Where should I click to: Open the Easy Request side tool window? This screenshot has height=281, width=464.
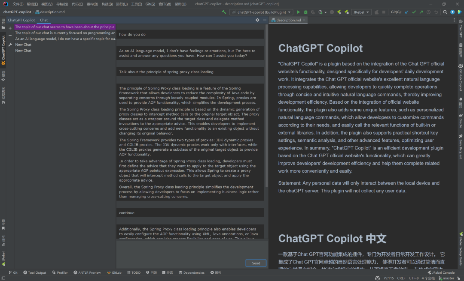[461, 146]
